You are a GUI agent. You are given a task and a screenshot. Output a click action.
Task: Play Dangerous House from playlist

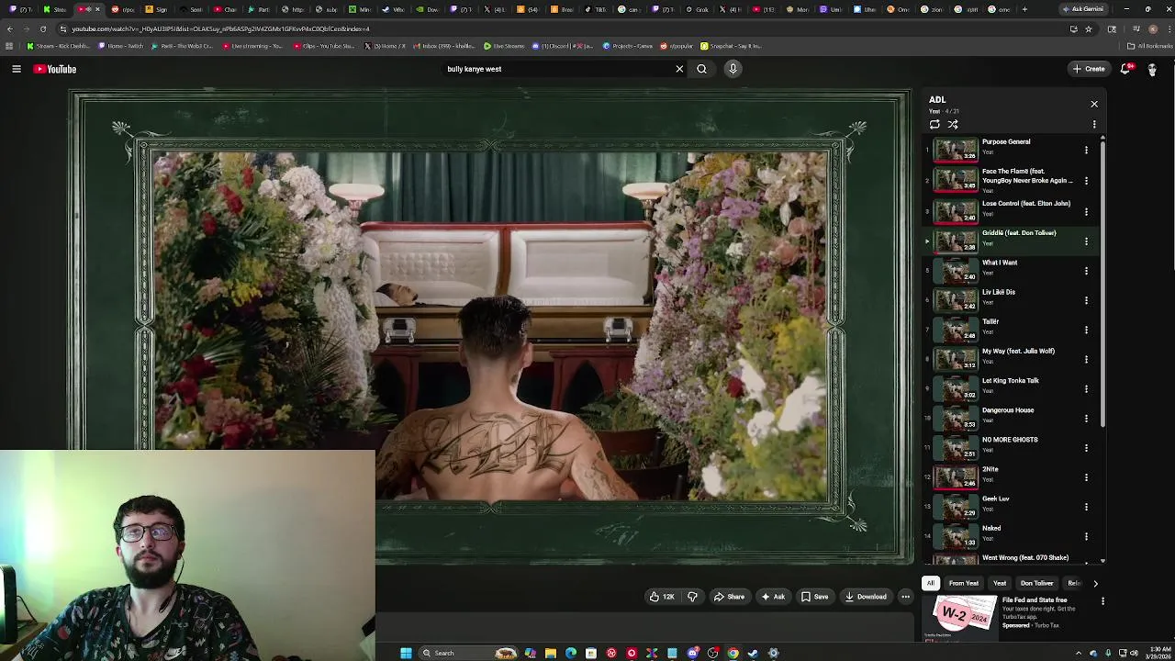[1010, 418]
